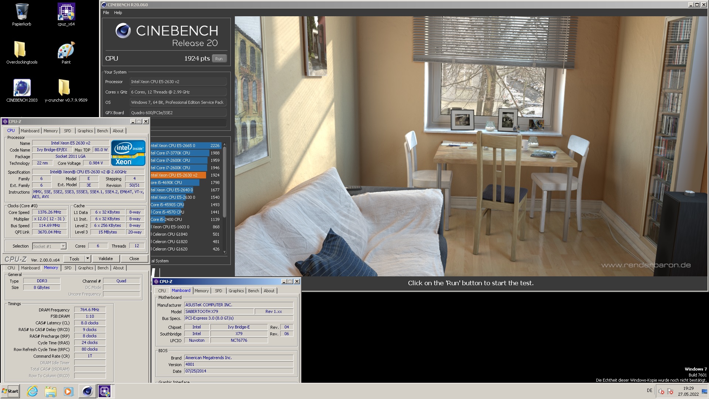
Task: Click the Windows Start button
Action: click(x=10, y=391)
